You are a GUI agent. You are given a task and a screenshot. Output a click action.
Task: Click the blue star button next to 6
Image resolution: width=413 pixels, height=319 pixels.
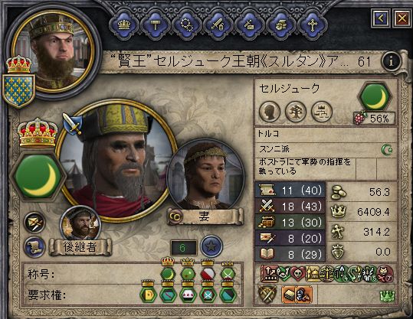[211, 246]
